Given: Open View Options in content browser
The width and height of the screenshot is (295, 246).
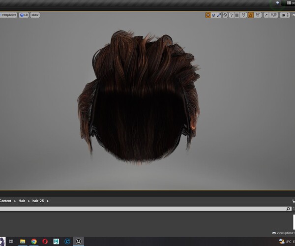Looking at the screenshot, I should (283, 233).
